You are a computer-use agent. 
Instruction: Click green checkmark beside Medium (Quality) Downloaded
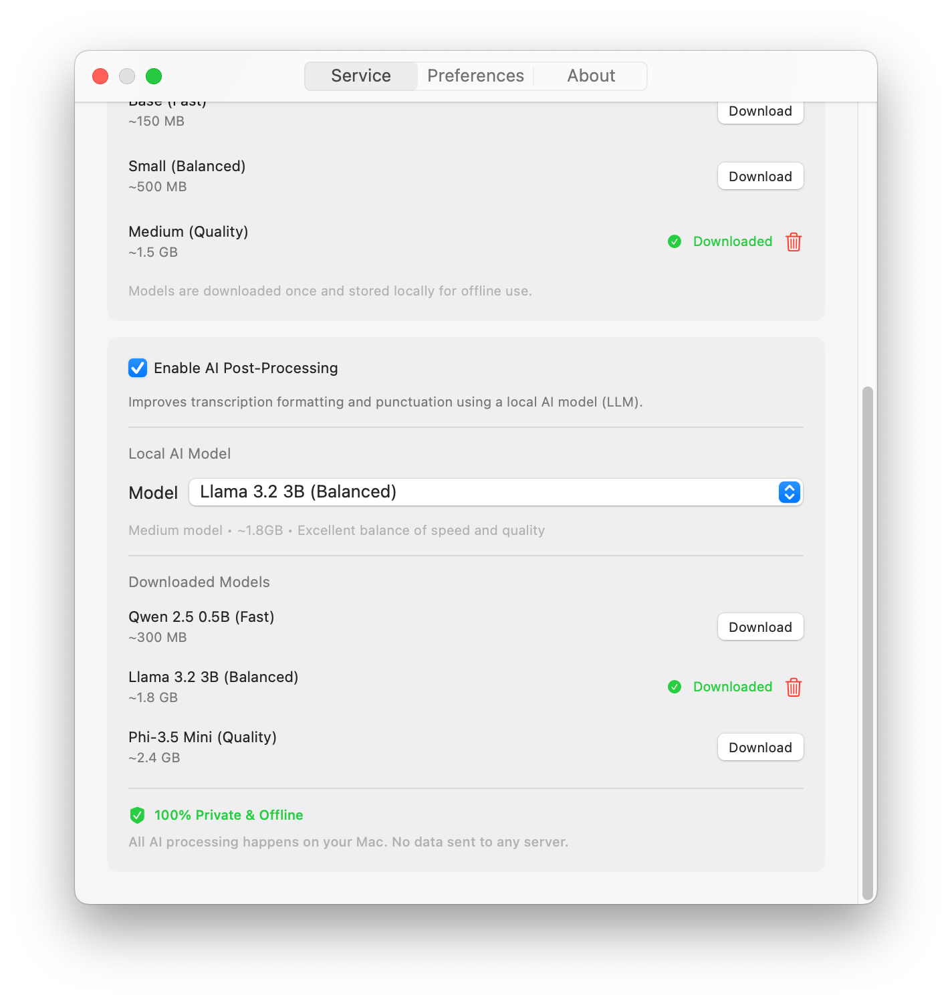[675, 241]
